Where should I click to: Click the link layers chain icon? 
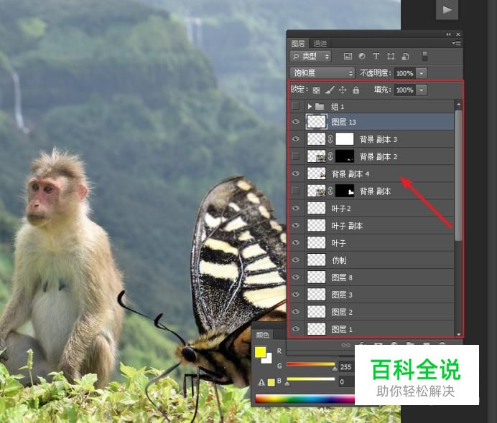pos(345,345)
